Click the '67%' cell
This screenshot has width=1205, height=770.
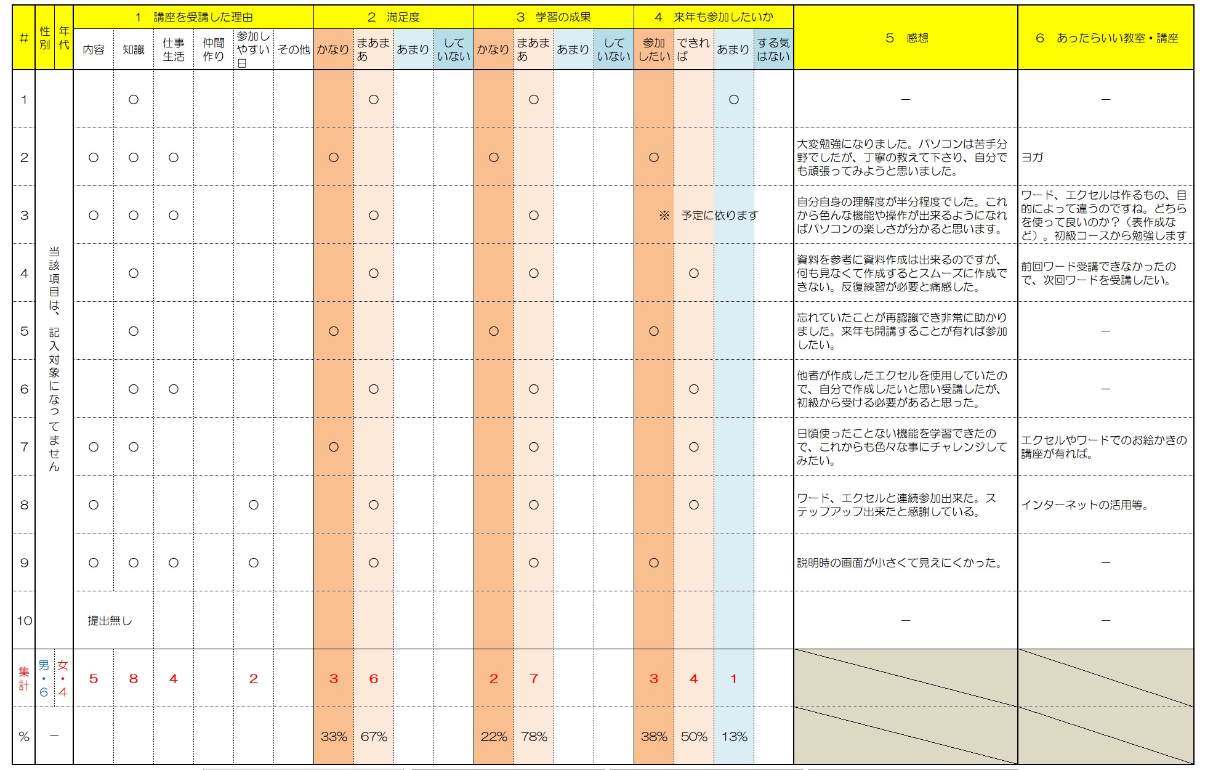374,736
